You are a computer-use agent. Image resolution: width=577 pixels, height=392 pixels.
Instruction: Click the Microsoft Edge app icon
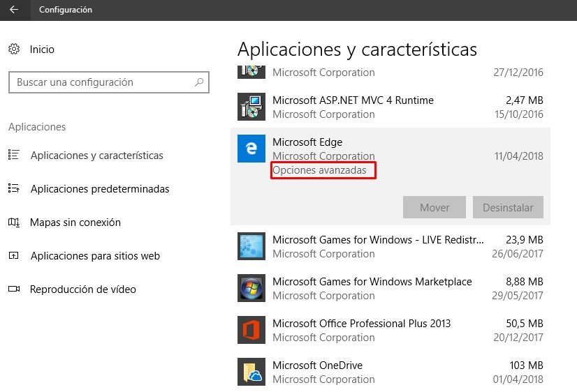[x=251, y=149]
